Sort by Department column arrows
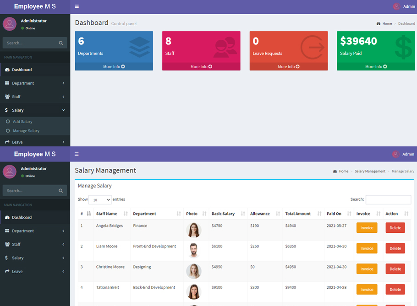The width and height of the screenshot is (417, 306). 179,214
